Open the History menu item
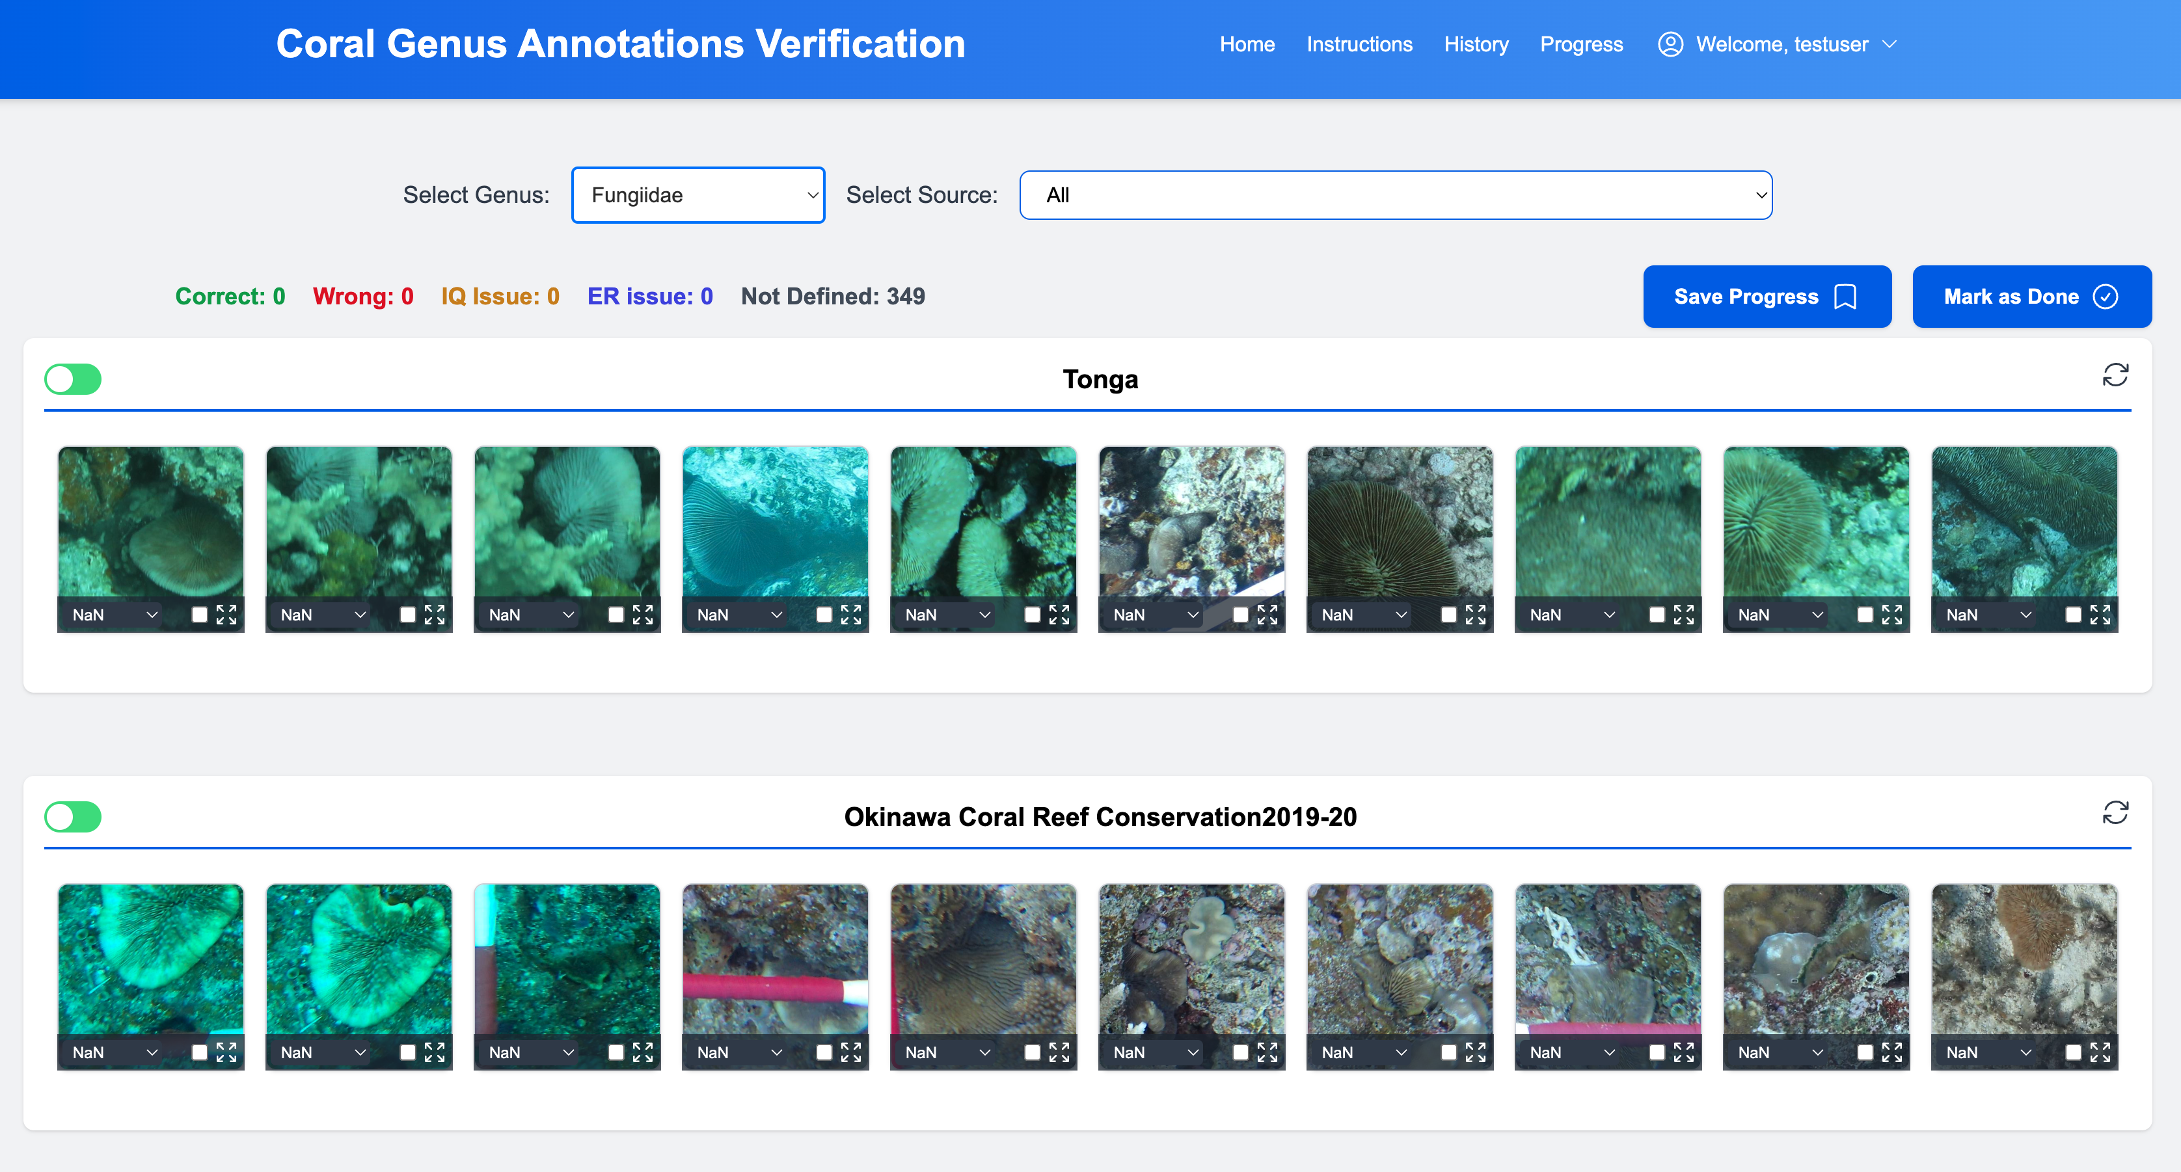The width and height of the screenshot is (2181, 1172). (x=1476, y=44)
